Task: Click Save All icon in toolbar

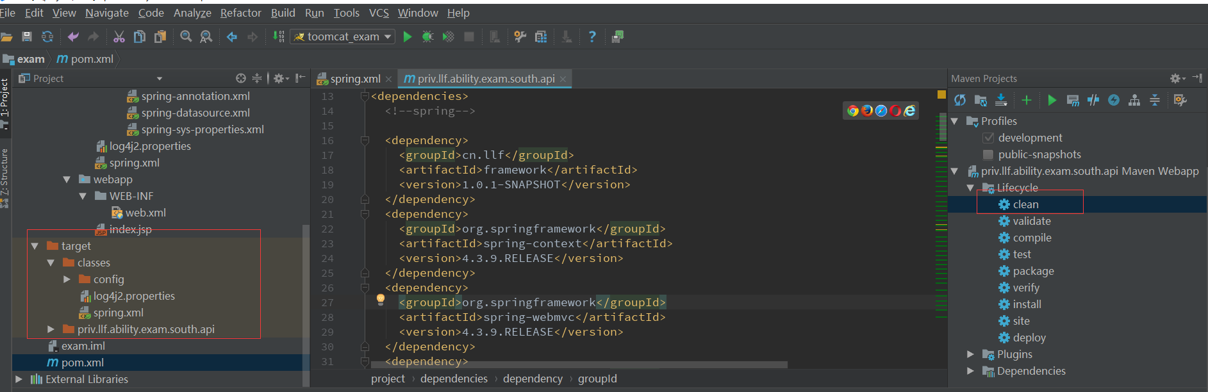Action: pyautogui.click(x=27, y=37)
